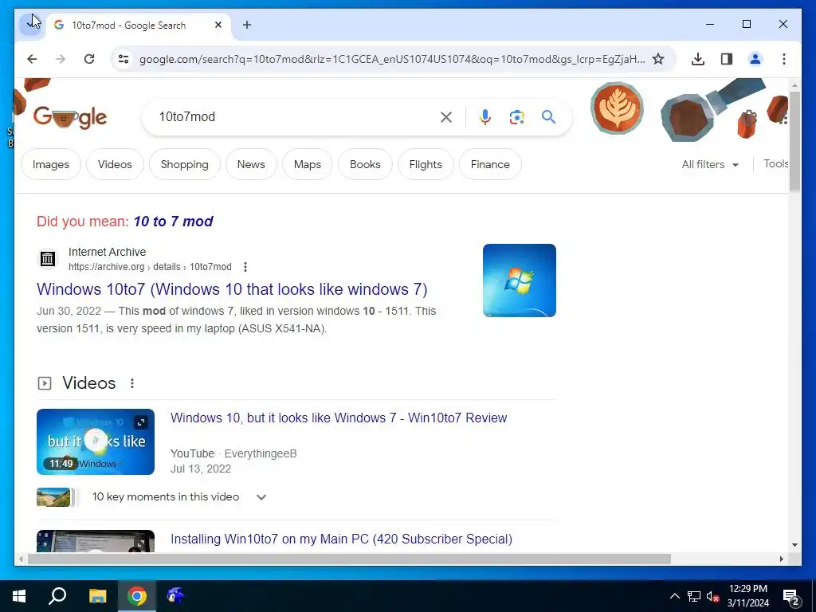
Task: Click the EverythingeeB channel name
Action: 261,453
